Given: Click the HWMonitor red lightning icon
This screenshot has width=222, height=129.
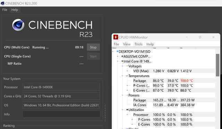Looking at the screenshot, I should click(116, 37).
